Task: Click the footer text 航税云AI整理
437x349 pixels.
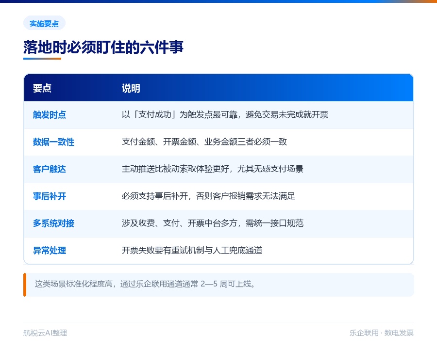Action: pyautogui.click(x=45, y=333)
